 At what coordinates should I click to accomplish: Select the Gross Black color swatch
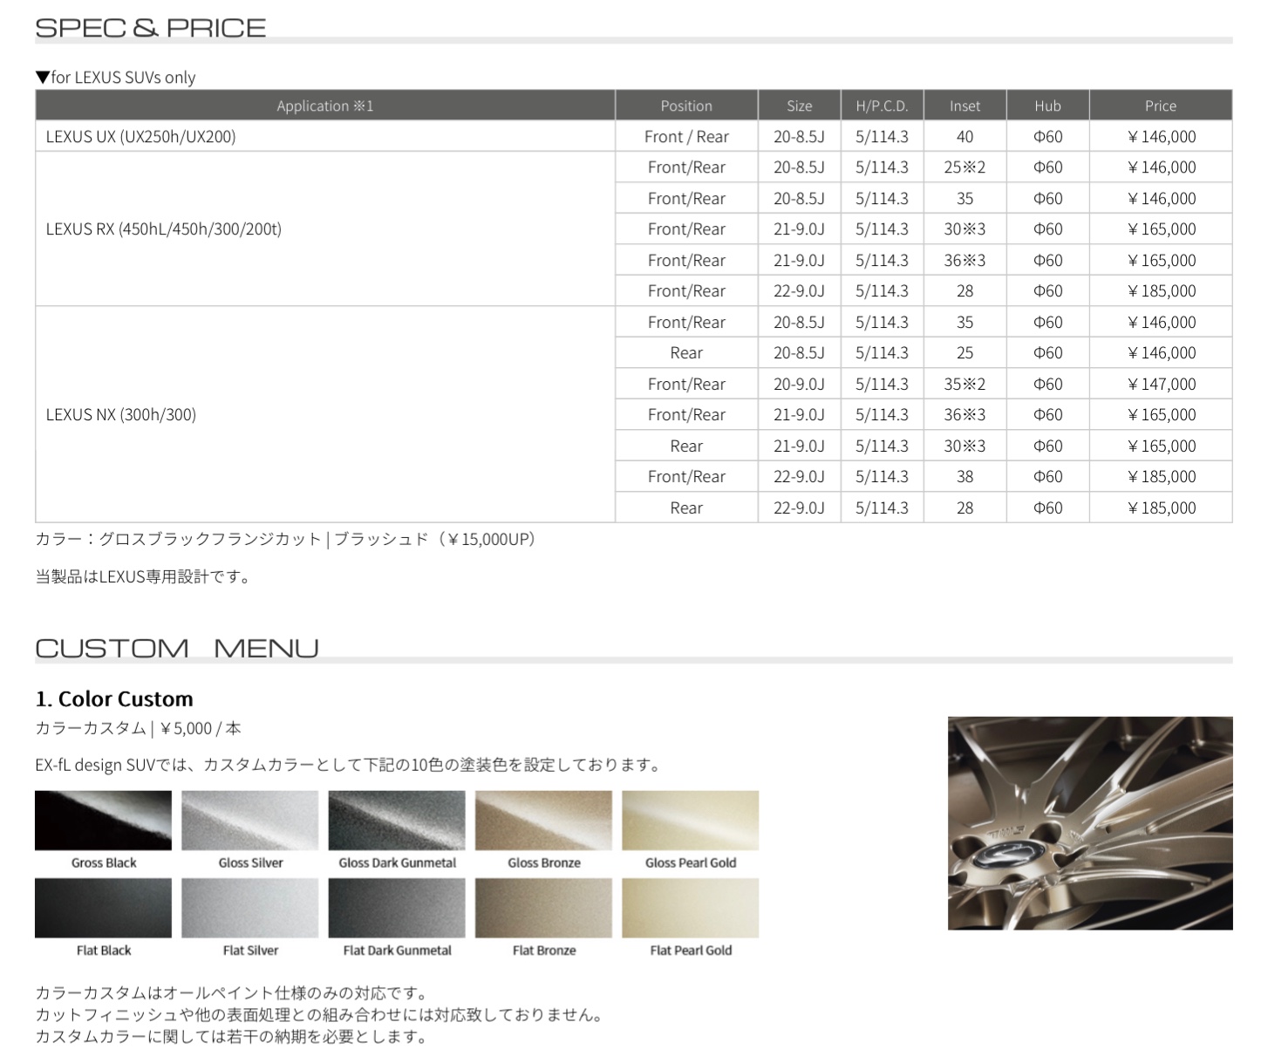(103, 820)
